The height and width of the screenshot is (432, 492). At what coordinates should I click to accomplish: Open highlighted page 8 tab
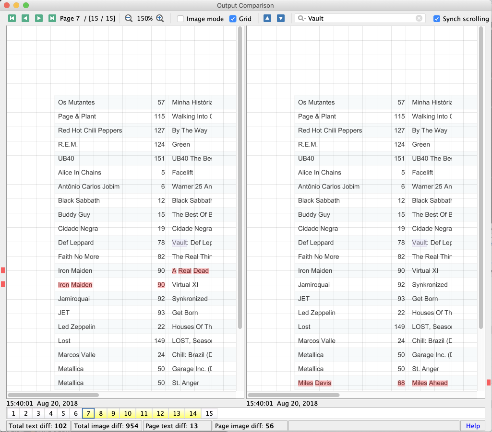click(101, 413)
